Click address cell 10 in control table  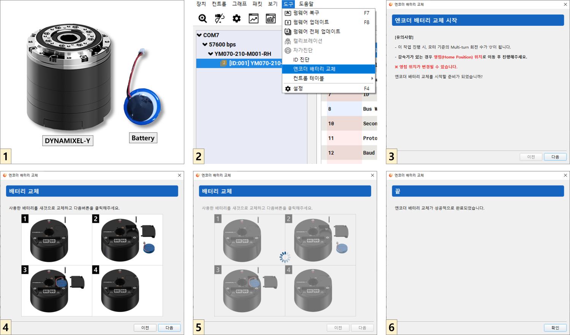[x=344, y=124]
